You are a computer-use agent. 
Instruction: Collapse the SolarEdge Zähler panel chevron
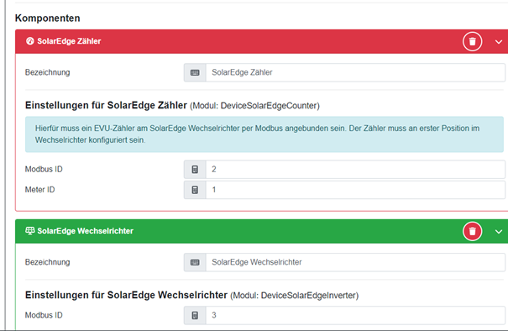tap(499, 42)
